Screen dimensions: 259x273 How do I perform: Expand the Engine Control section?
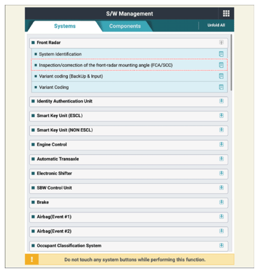[x=221, y=144]
